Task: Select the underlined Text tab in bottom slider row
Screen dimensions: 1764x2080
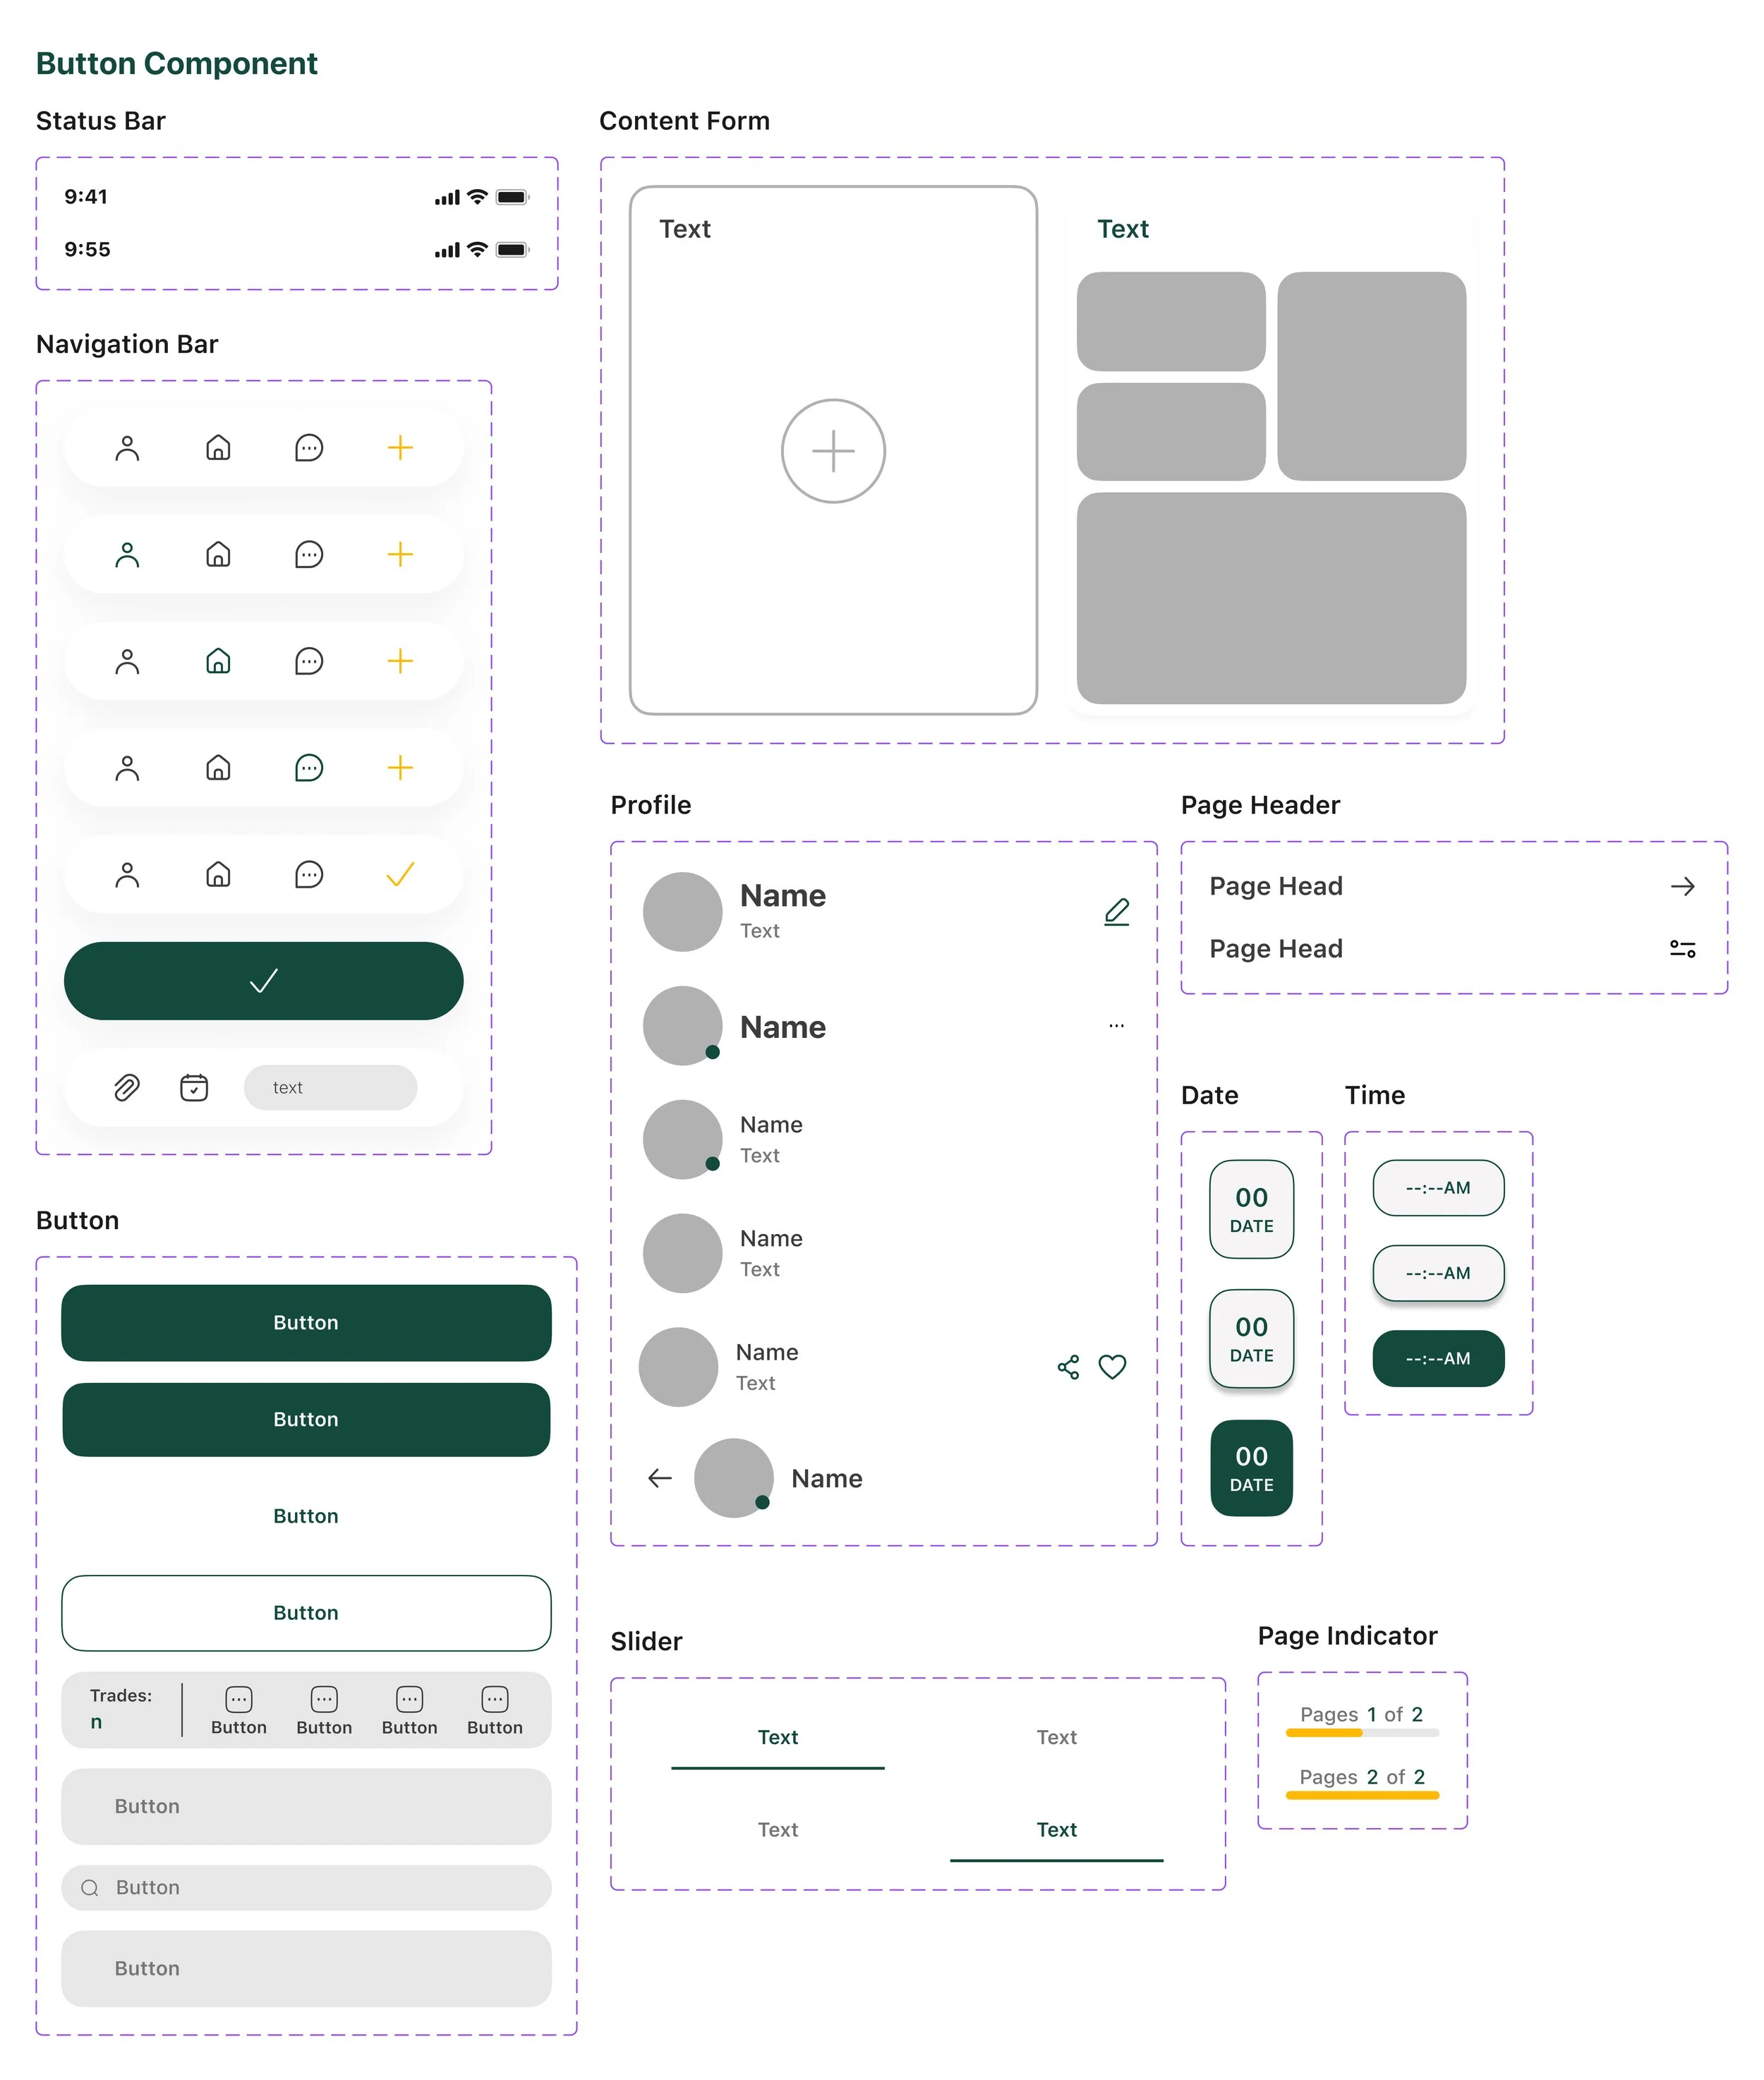Action: (1056, 1830)
